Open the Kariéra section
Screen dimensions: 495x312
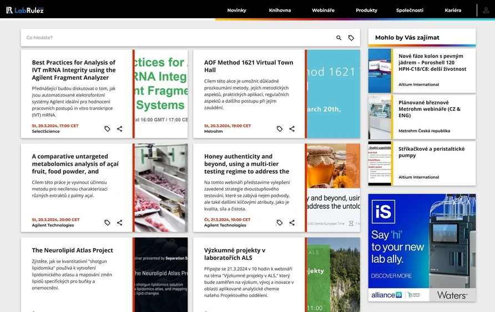coord(453,10)
